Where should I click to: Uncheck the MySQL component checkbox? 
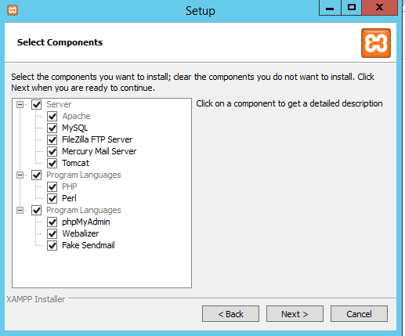[52, 128]
